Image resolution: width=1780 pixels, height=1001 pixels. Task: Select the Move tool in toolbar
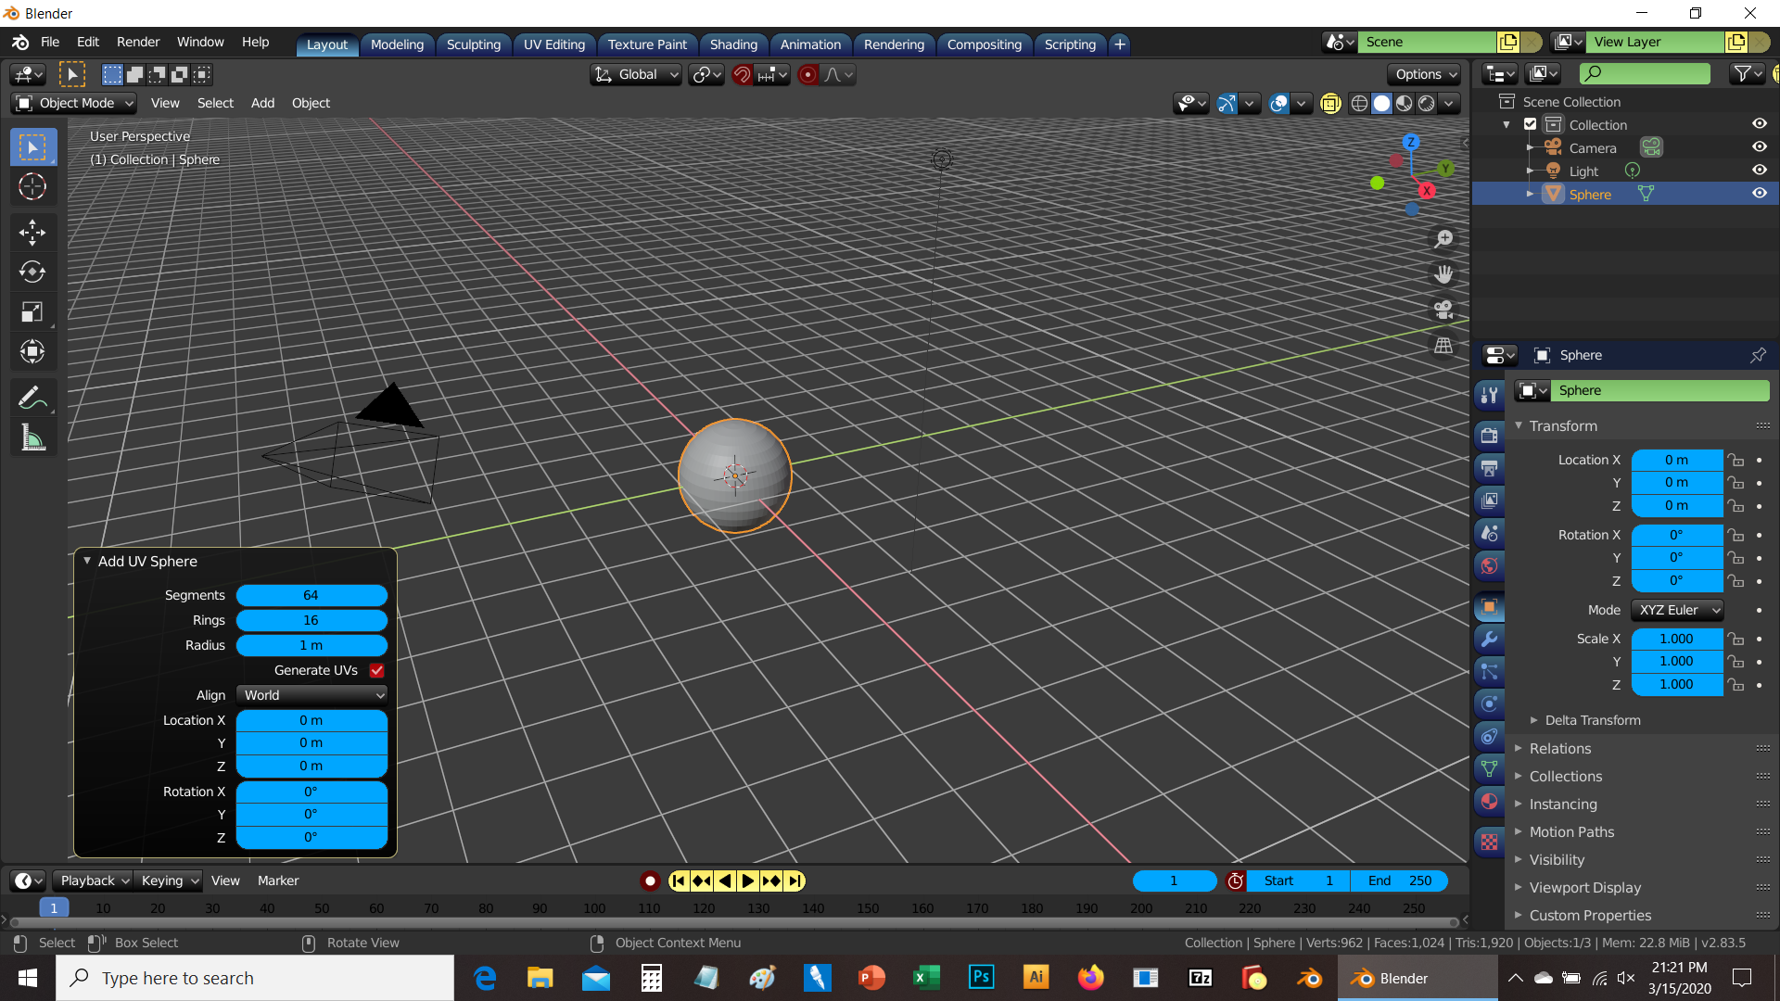click(x=32, y=233)
